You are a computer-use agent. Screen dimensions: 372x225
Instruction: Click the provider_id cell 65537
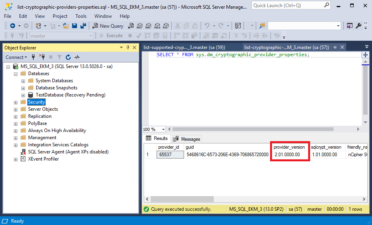pos(170,155)
